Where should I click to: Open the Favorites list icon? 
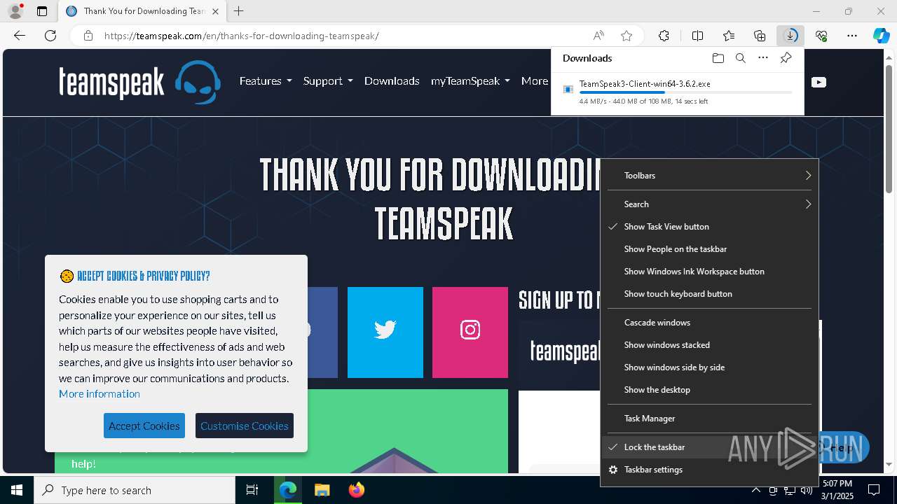[729, 36]
